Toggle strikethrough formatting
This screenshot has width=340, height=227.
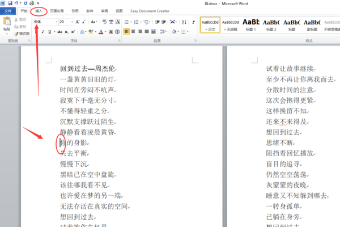pos(60,32)
